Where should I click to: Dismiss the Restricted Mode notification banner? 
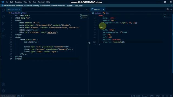point(171,5)
